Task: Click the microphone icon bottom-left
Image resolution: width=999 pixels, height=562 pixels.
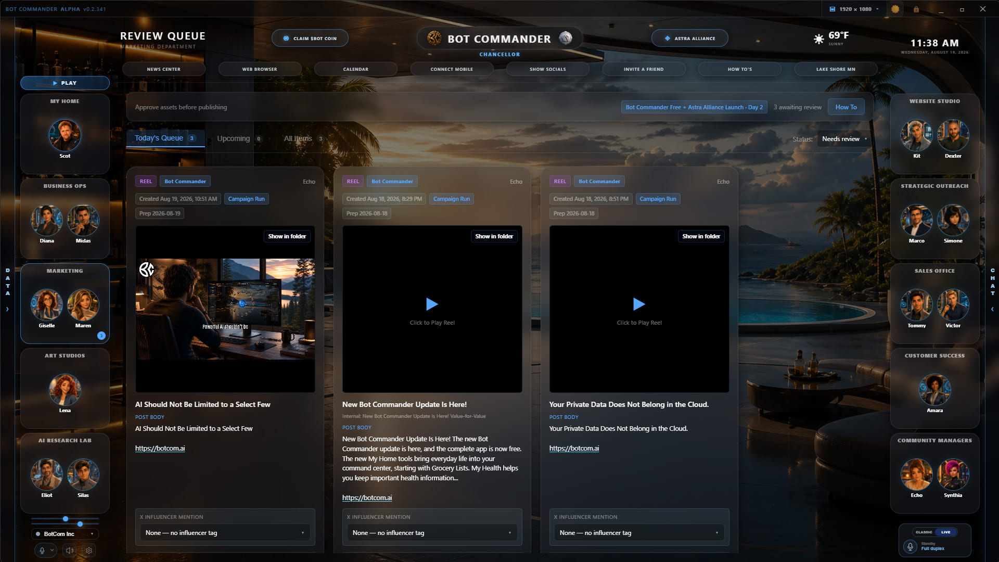Action: click(x=42, y=550)
